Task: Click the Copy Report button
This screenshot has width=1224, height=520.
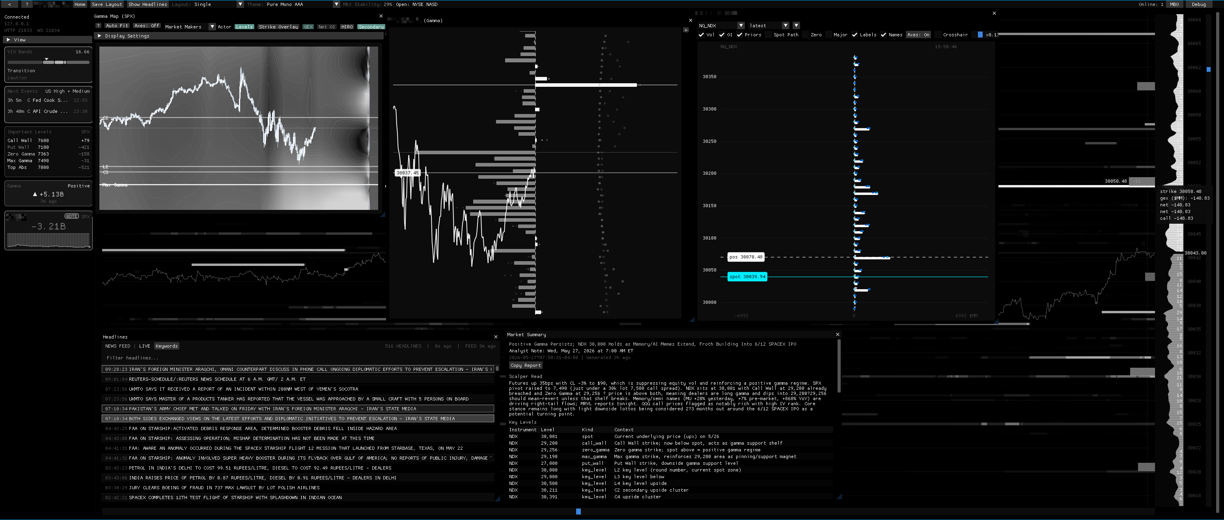Action: pyautogui.click(x=526, y=365)
